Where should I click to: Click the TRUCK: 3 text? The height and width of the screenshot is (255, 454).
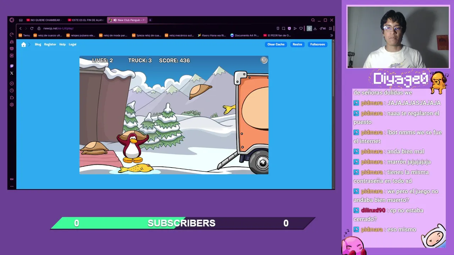click(x=140, y=61)
